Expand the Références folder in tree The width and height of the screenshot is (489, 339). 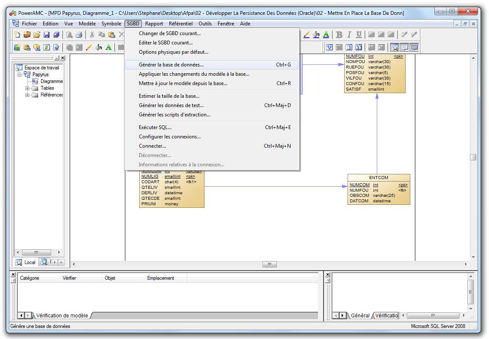(28, 95)
